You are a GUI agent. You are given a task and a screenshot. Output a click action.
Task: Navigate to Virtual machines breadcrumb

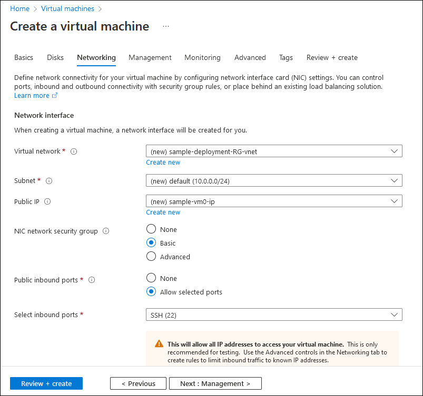pyautogui.click(x=67, y=8)
